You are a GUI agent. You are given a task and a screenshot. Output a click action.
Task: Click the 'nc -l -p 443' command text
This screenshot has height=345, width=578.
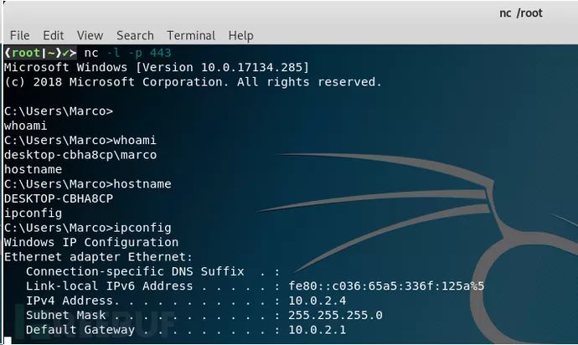point(127,53)
